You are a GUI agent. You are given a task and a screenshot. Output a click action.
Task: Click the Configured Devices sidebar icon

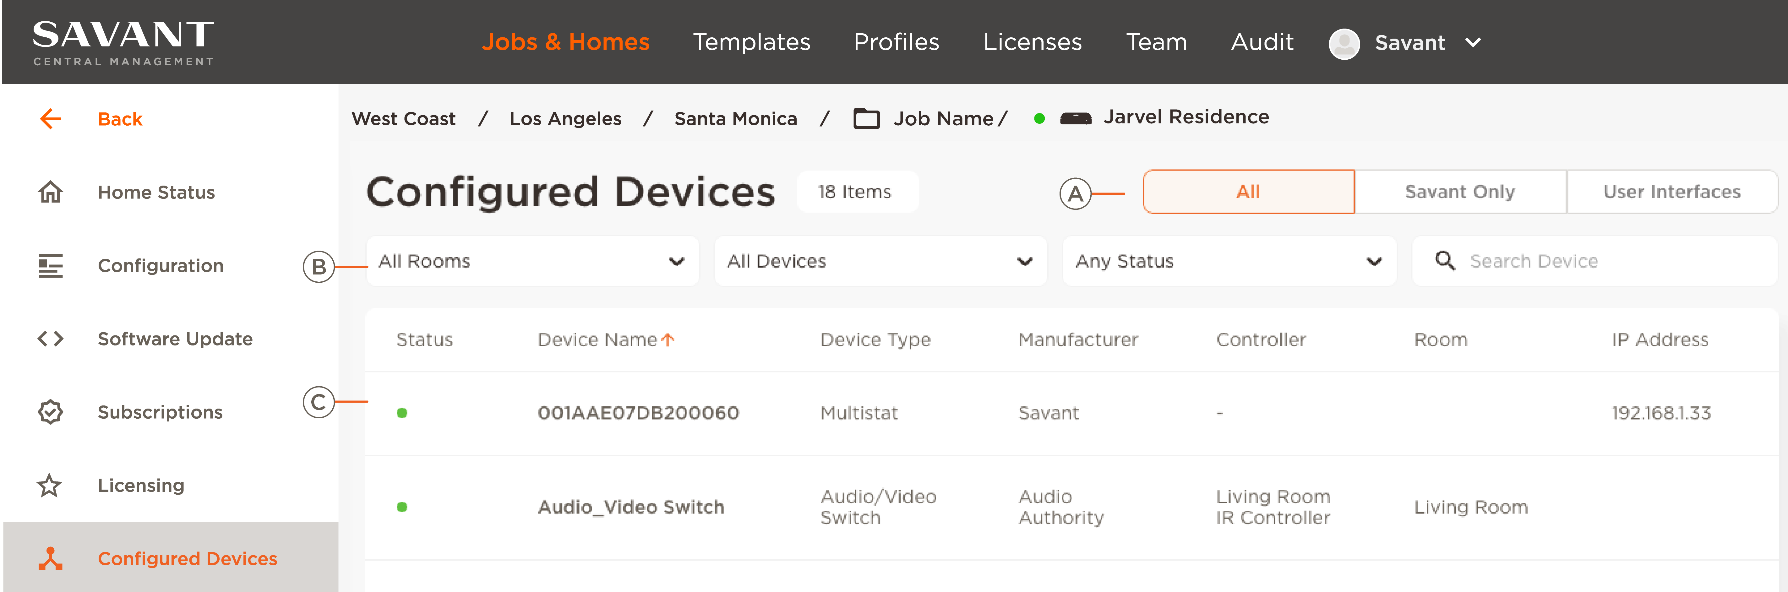(x=50, y=559)
